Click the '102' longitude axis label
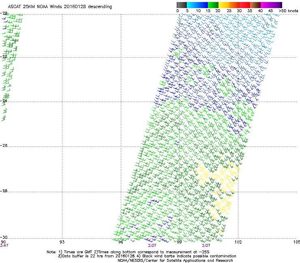Image resolution: width=300 pixels, height=263 pixels. (238, 242)
